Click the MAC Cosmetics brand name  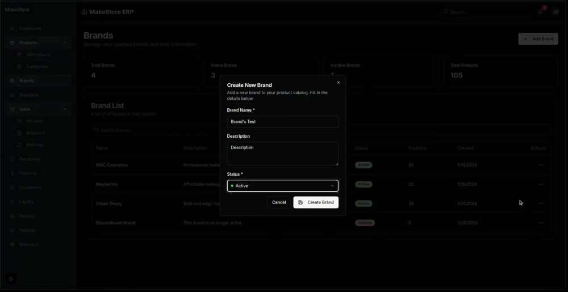click(x=112, y=165)
